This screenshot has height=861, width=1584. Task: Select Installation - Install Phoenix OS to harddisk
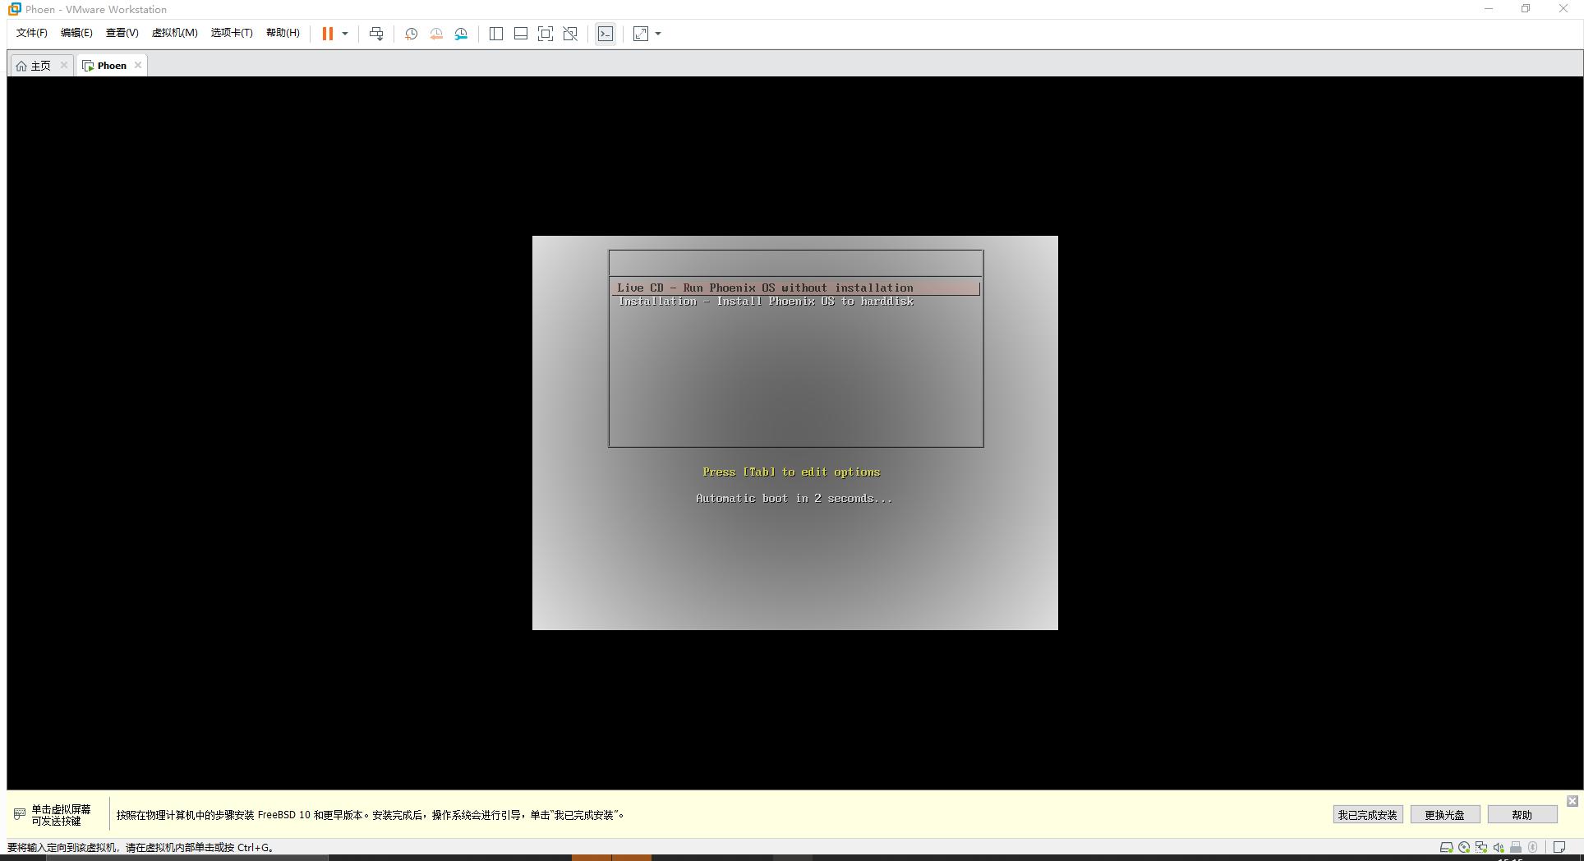click(767, 301)
